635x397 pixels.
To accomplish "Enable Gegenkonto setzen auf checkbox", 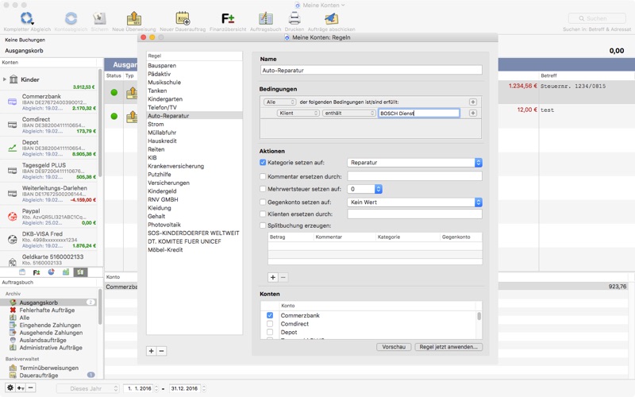I will point(263,202).
